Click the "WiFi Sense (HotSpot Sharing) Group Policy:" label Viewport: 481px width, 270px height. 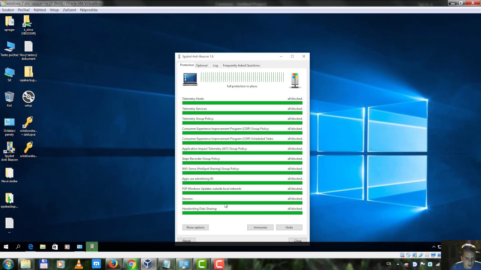tap(211, 169)
